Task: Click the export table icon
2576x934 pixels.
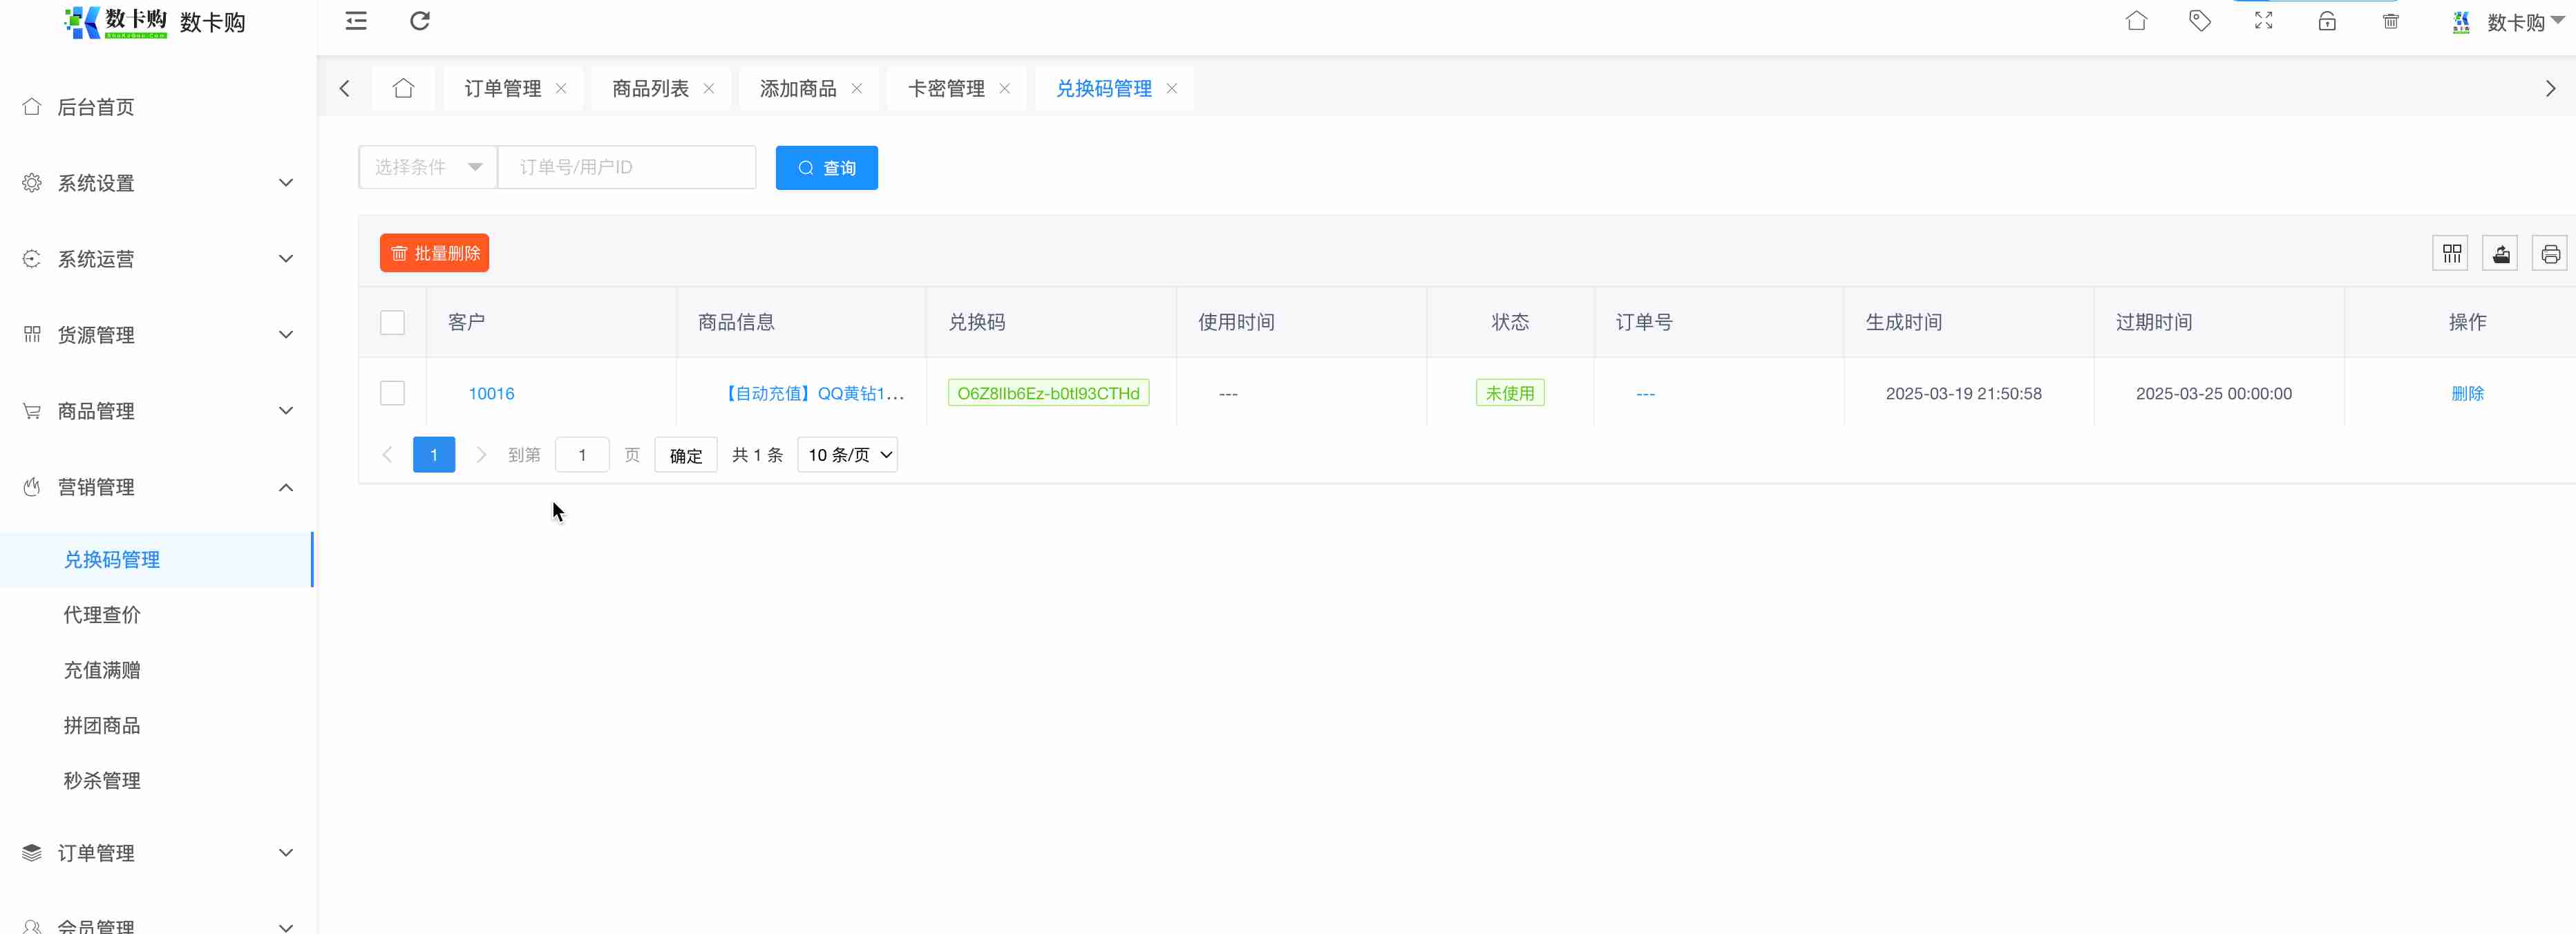Action: (x=2500, y=253)
